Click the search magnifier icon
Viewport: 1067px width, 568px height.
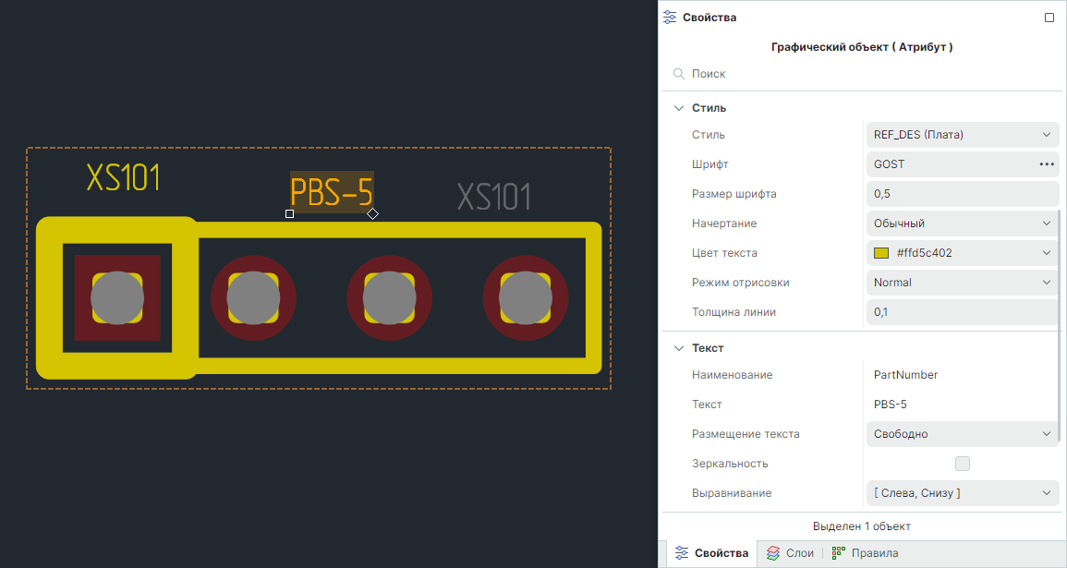coord(678,74)
